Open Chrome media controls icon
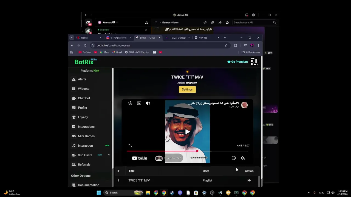351x197 pixels. pyautogui.click(x=245, y=45)
